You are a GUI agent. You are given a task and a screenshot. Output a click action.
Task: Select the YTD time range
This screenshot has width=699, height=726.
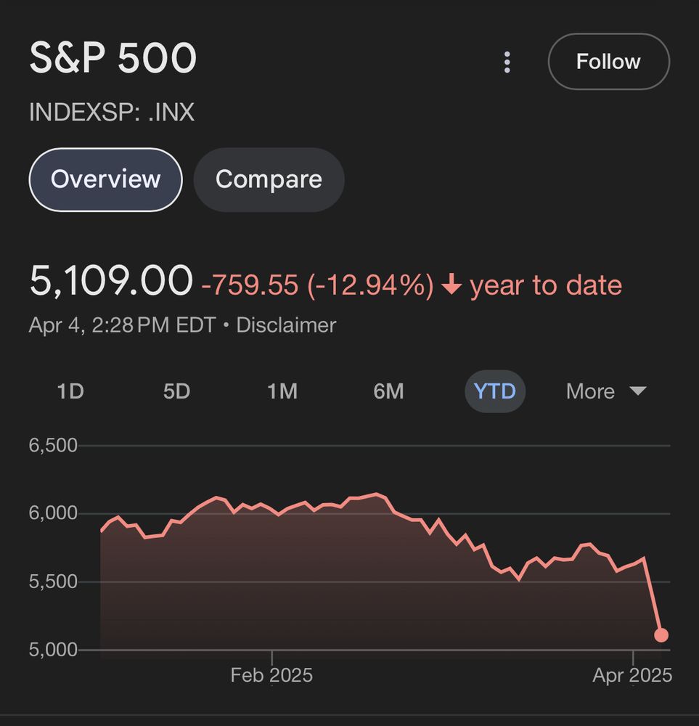point(494,391)
